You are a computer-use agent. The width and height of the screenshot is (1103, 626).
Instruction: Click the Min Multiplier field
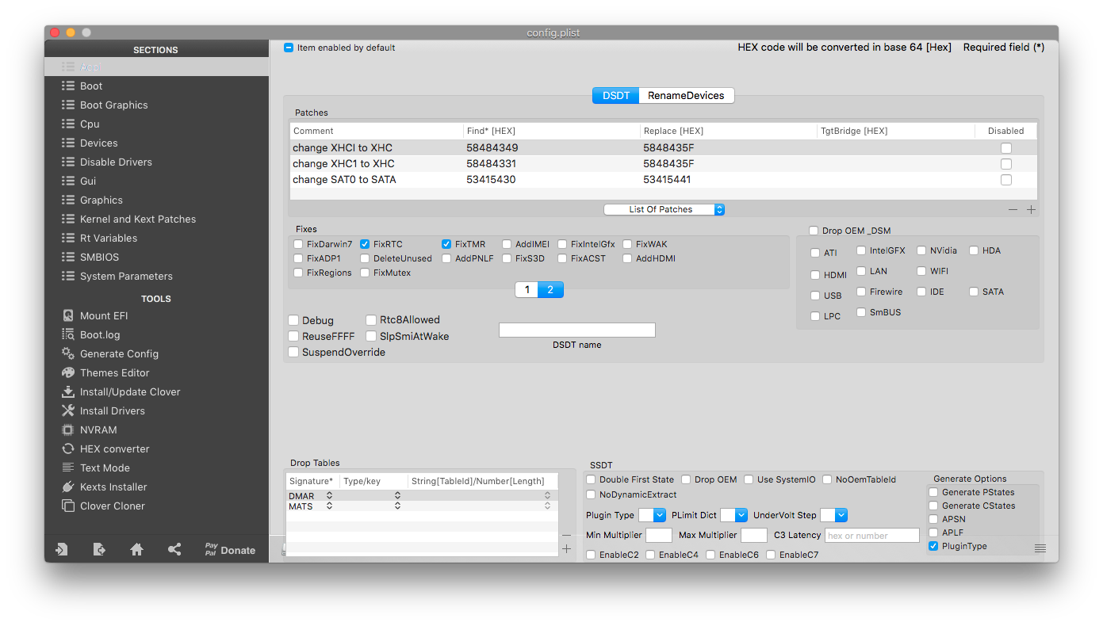658,536
